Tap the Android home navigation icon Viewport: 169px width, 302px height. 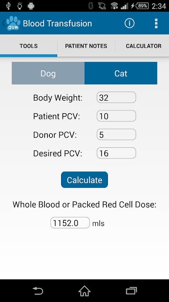(84, 291)
